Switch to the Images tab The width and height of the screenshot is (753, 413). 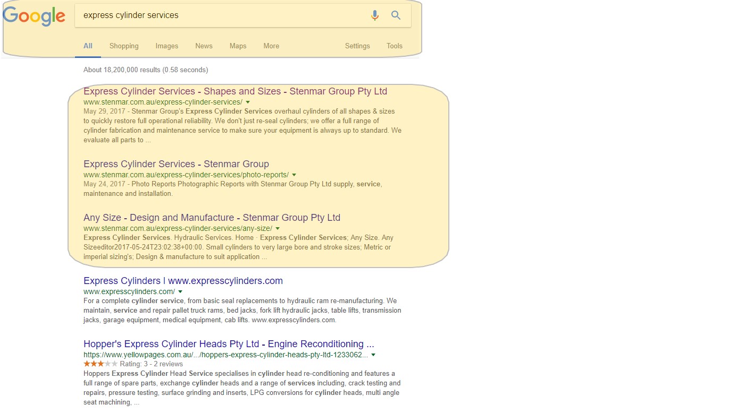[167, 46]
